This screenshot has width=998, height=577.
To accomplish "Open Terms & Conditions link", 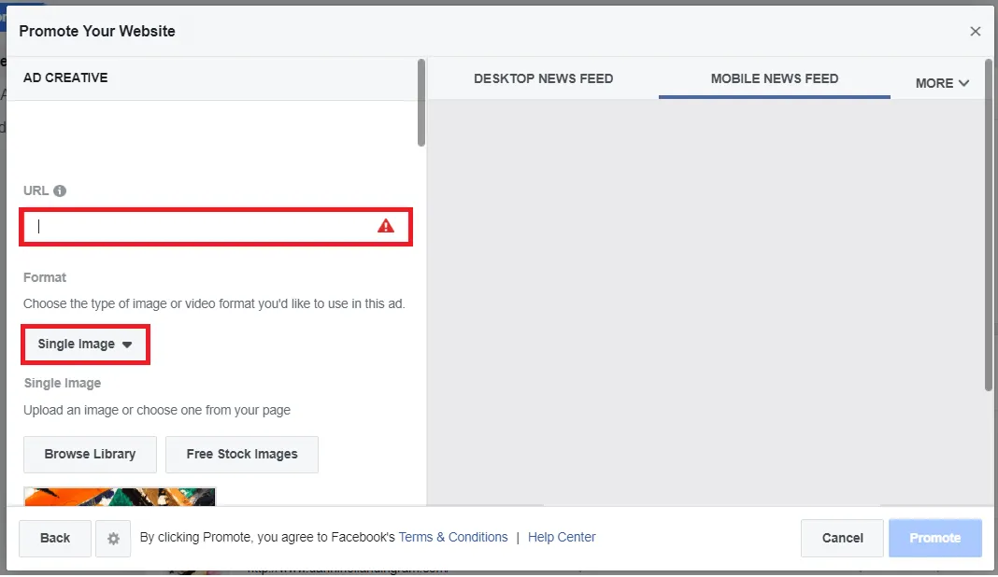I will (453, 537).
